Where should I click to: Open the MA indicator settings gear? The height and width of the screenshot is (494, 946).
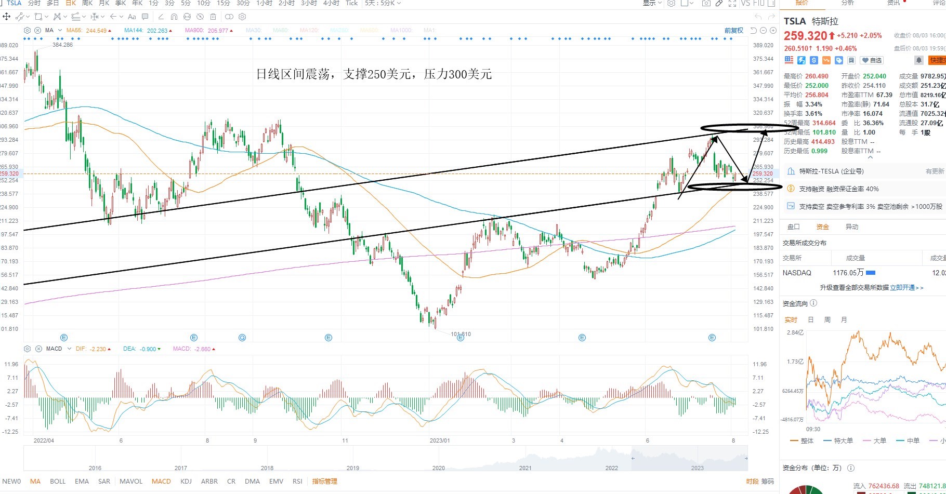(x=28, y=31)
